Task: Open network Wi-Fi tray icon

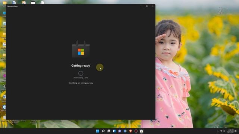Action: point(221,131)
